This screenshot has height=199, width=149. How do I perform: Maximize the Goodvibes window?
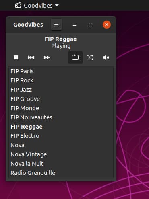(x=91, y=25)
